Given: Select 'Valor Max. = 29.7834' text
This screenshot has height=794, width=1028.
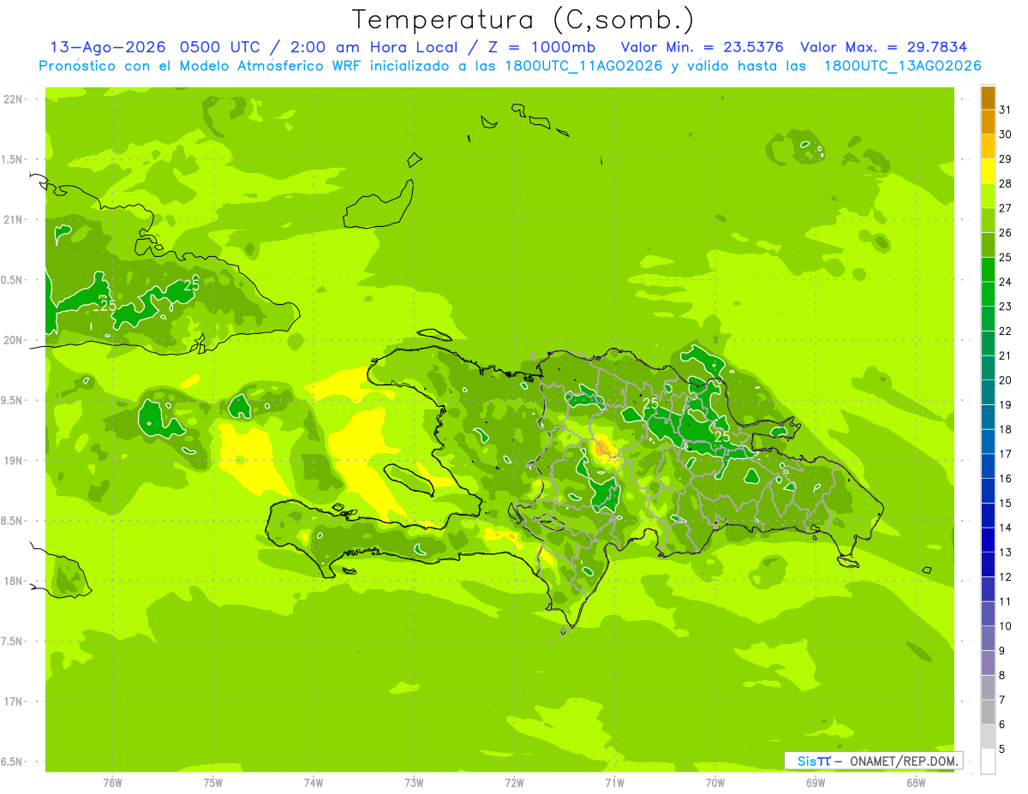Looking at the screenshot, I should coord(885,47).
